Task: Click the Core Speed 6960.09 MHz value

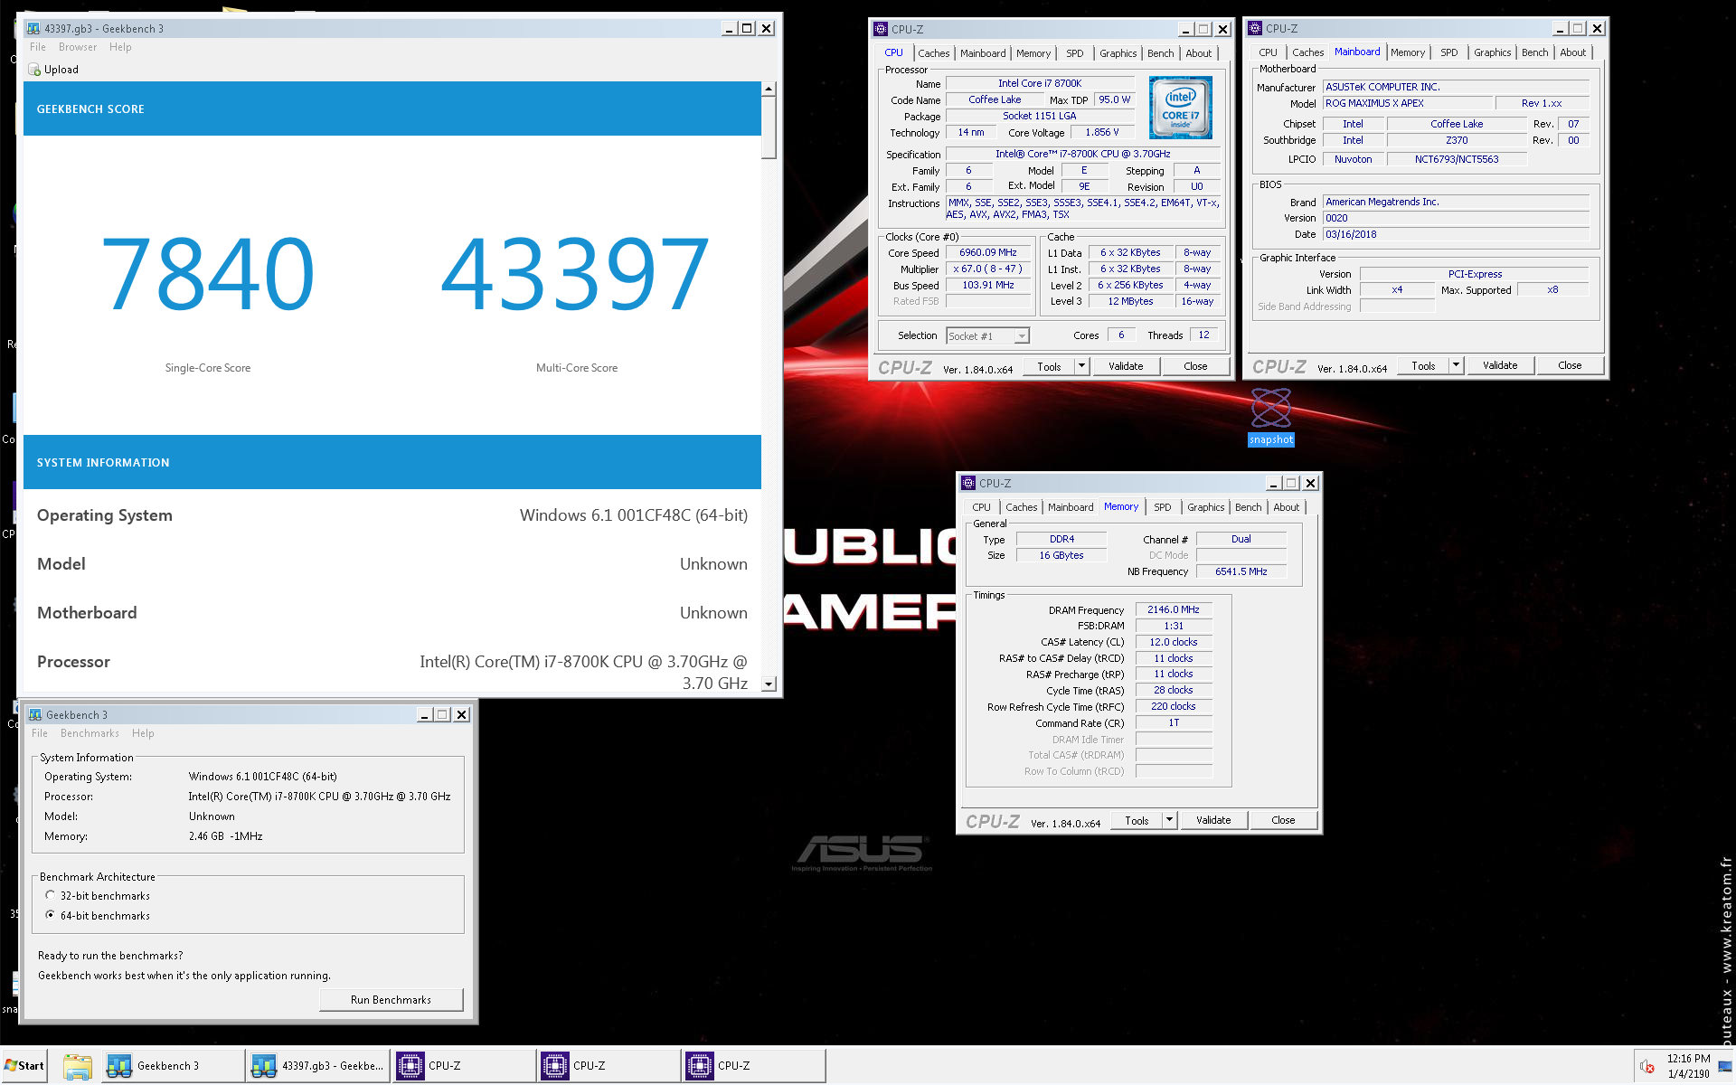Action: (x=987, y=253)
